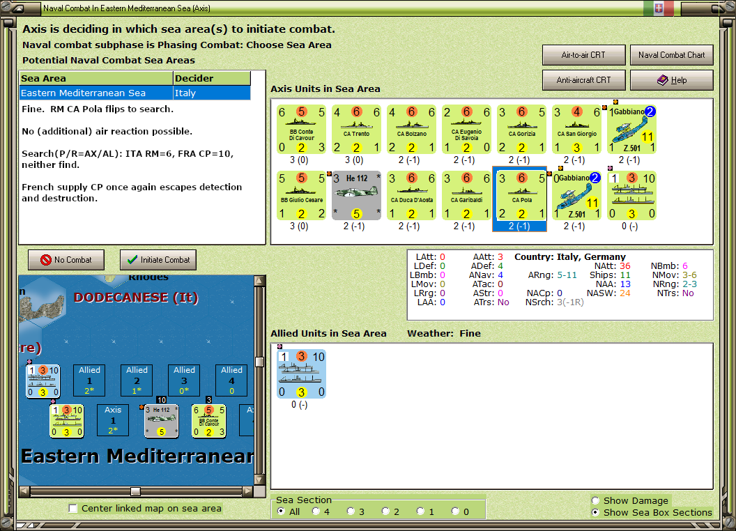Select the CA Trento cruiser counter

(356, 129)
